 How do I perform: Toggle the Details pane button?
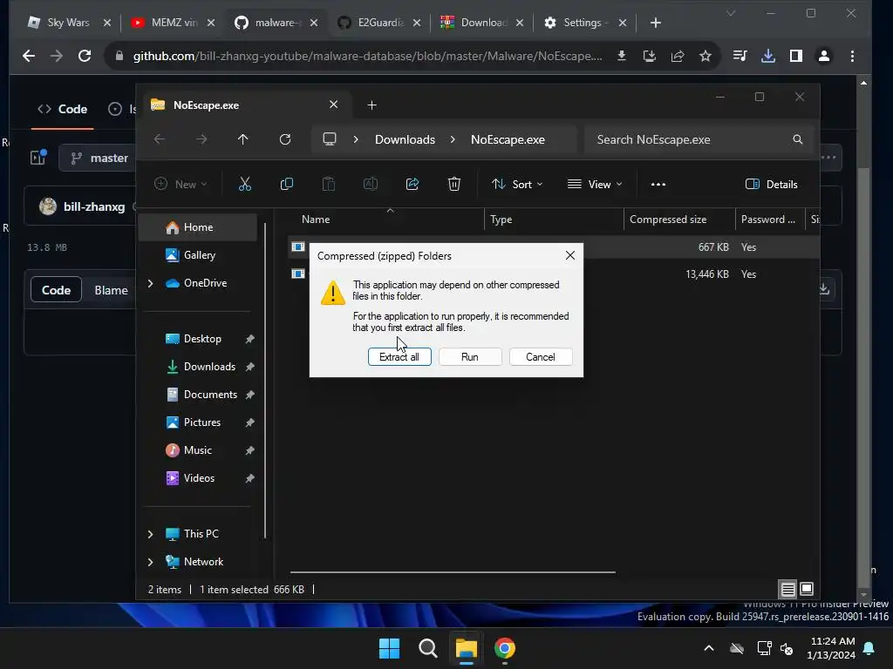(x=772, y=184)
